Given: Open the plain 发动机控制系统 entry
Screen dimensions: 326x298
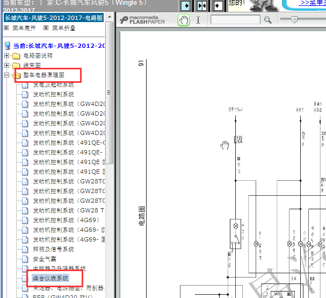Looking at the screenshot, I should [x=53, y=94].
